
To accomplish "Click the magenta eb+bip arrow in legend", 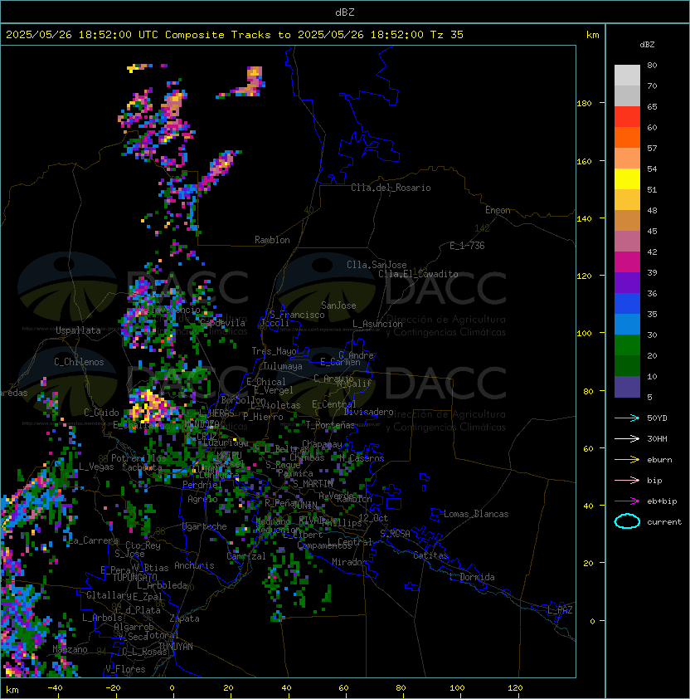I will pos(627,501).
